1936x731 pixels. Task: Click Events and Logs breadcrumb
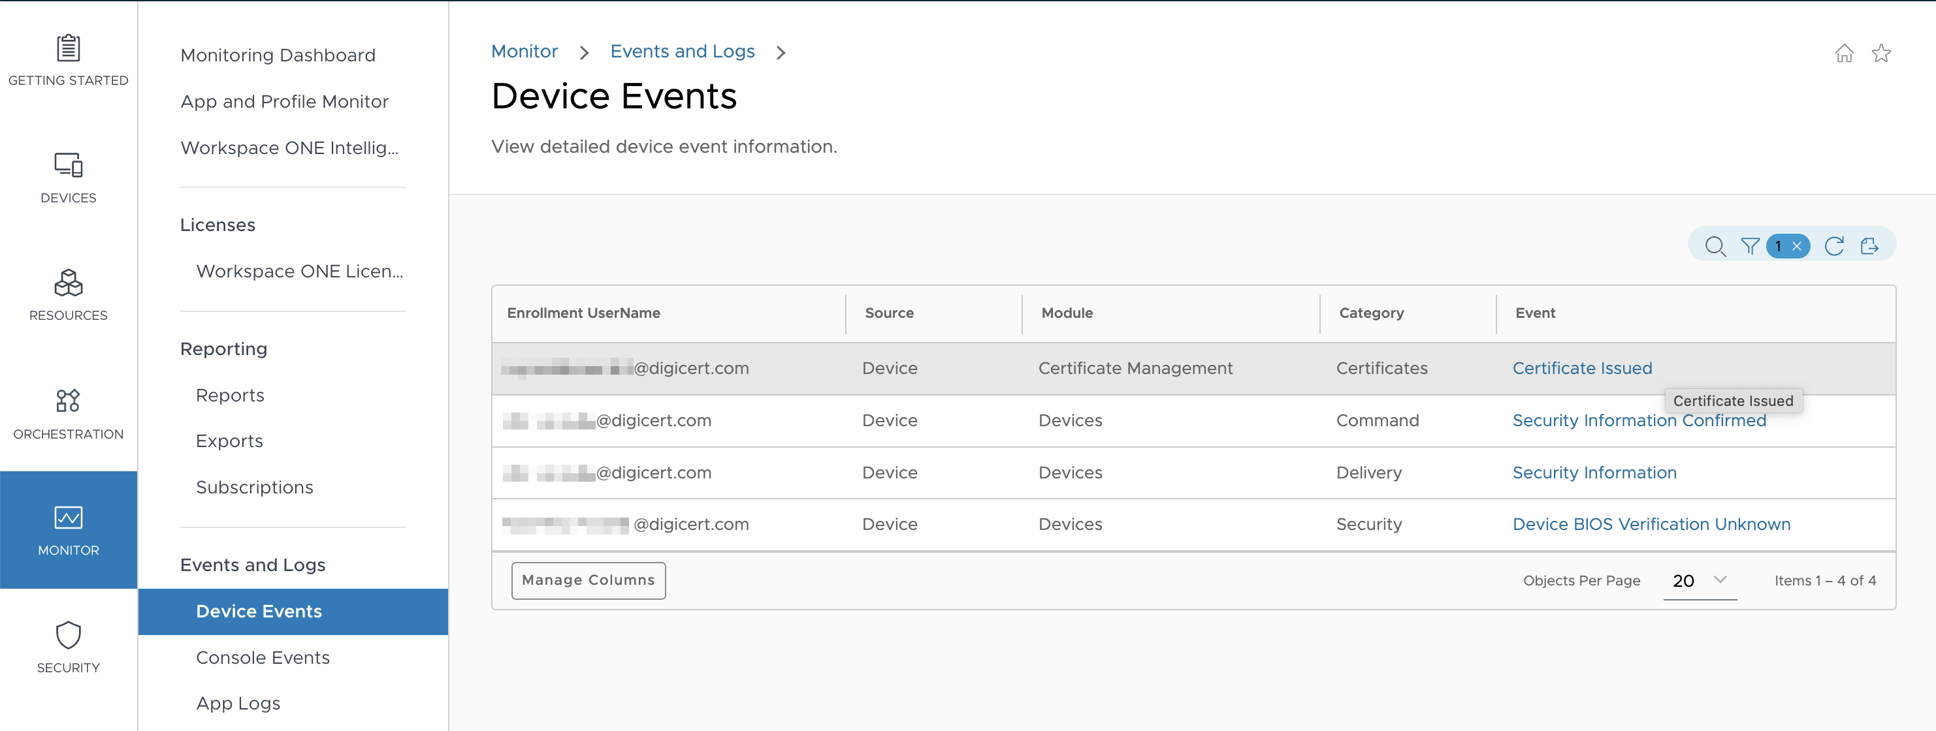(x=682, y=51)
